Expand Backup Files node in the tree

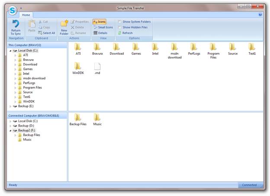pos(15,135)
